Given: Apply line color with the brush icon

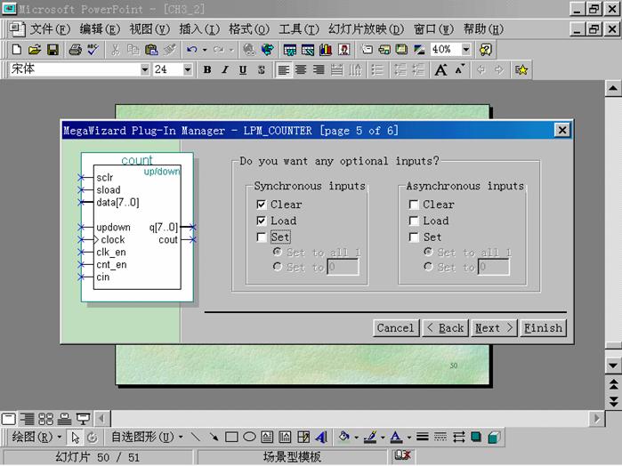Looking at the screenshot, I should [371, 437].
